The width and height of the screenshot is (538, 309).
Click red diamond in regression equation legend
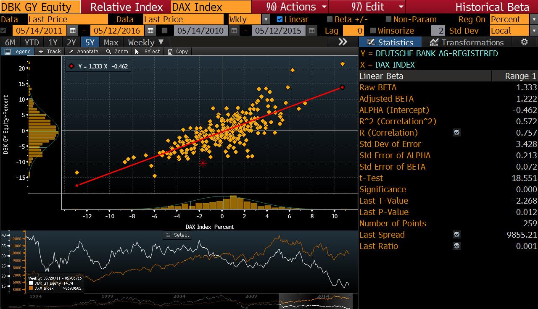(71, 66)
